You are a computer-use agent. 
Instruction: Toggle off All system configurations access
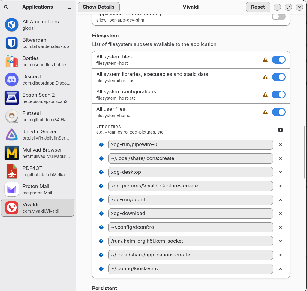(278, 94)
